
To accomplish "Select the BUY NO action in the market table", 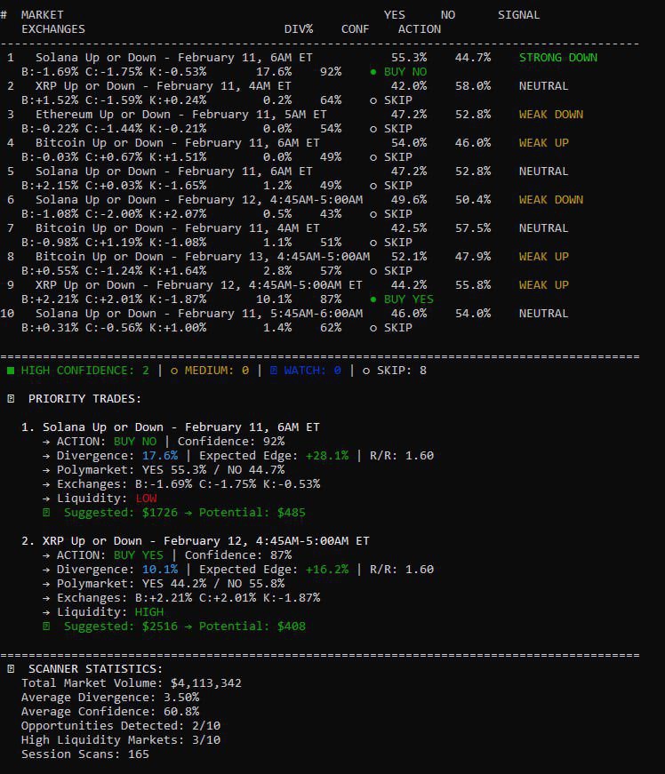I will (x=405, y=72).
